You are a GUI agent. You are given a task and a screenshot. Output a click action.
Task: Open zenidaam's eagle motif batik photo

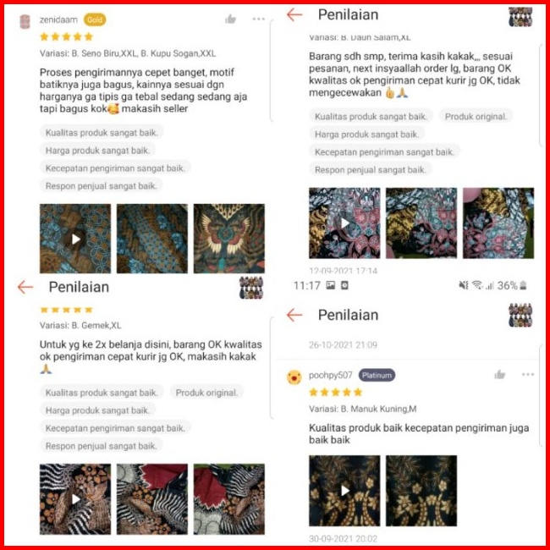click(x=229, y=239)
